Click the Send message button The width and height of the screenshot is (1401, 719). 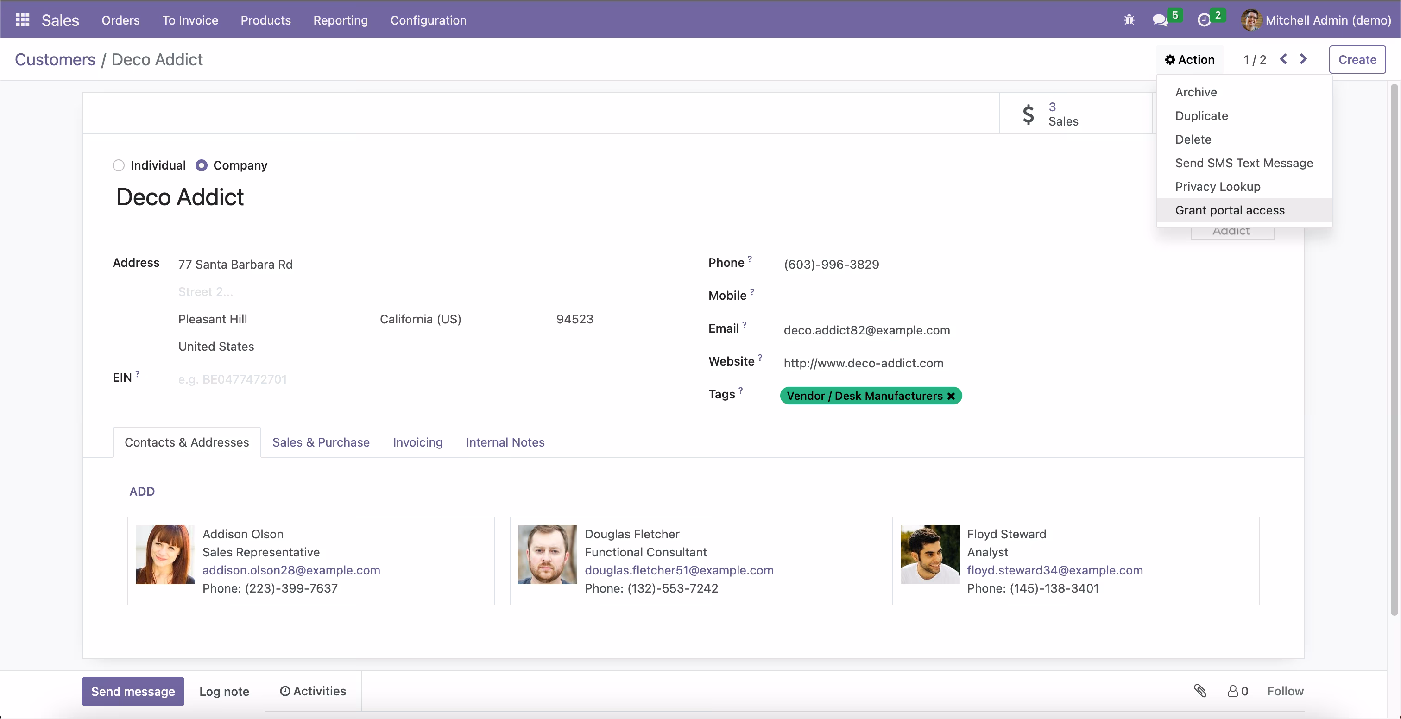click(133, 691)
